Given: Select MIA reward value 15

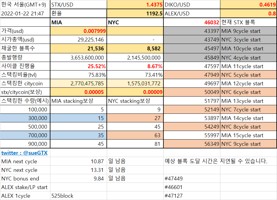Looking at the screenshot, I should tap(78, 118).
